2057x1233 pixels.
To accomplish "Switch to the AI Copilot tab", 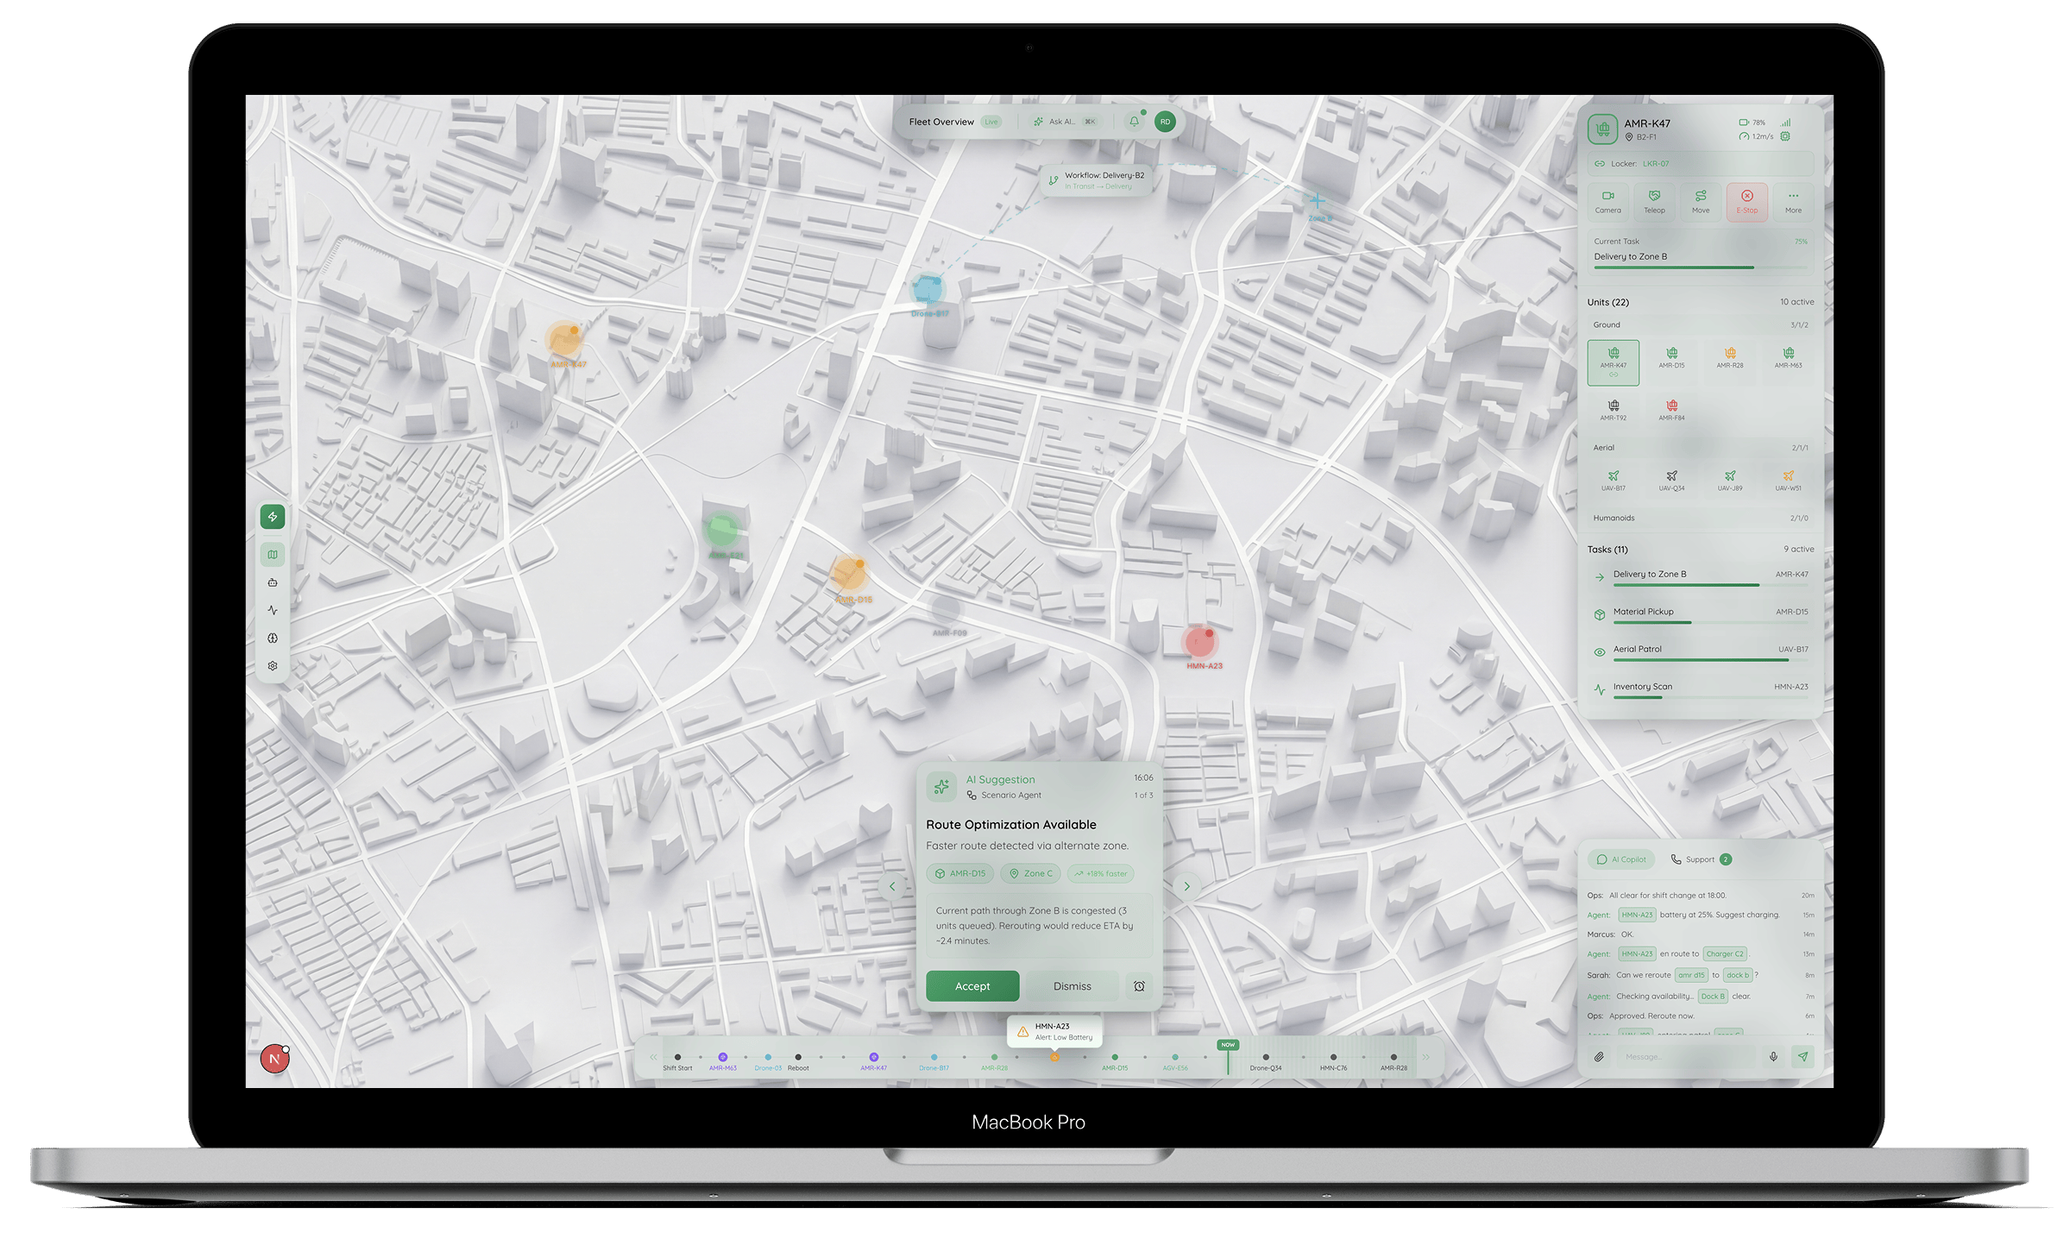I will click(1621, 859).
